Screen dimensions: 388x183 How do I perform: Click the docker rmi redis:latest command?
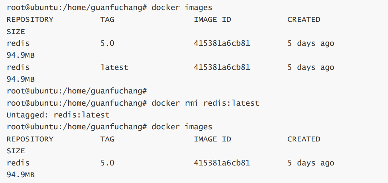coord(205,103)
